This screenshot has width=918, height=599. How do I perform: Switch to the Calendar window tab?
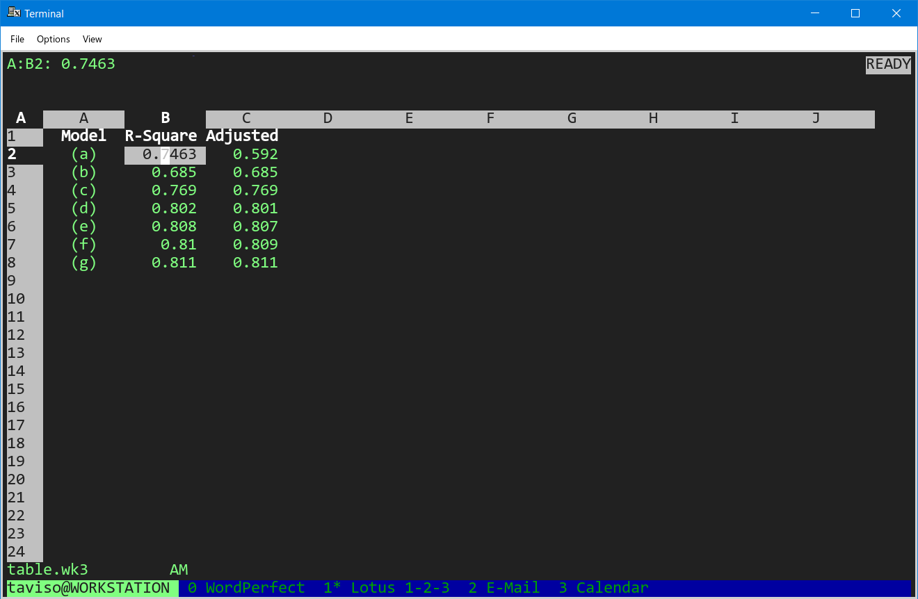[604, 588]
